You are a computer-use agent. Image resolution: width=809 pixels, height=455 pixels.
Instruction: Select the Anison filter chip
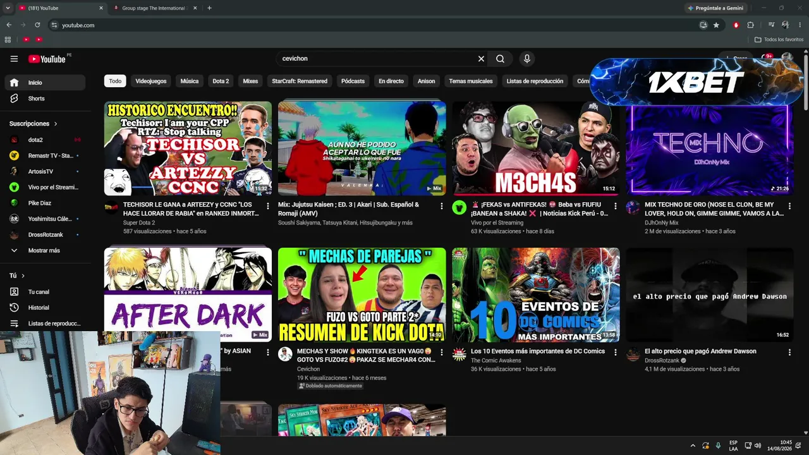click(426, 81)
